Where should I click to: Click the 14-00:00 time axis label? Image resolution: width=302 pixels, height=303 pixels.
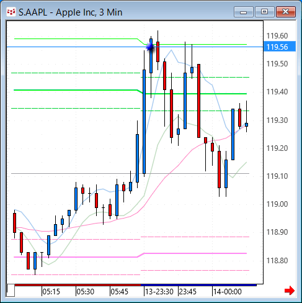point(228,292)
